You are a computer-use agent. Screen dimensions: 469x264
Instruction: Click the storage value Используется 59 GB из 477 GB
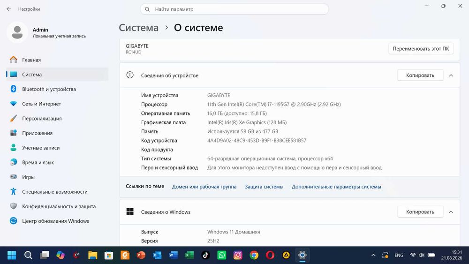coord(242,131)
